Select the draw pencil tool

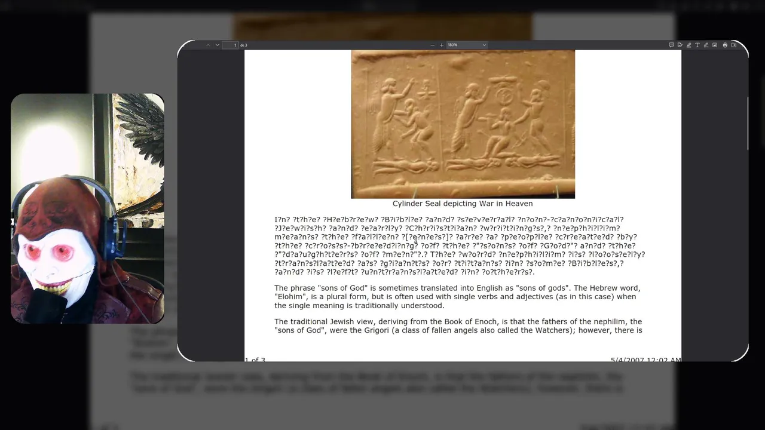coord(706,45)
